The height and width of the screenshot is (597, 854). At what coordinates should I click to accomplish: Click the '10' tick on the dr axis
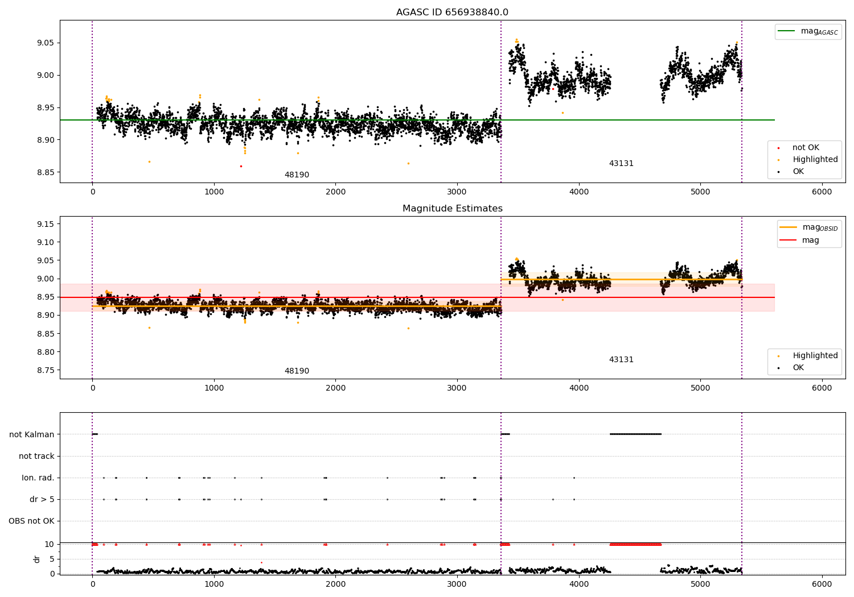pyautogui.click(x=50, y=545)
